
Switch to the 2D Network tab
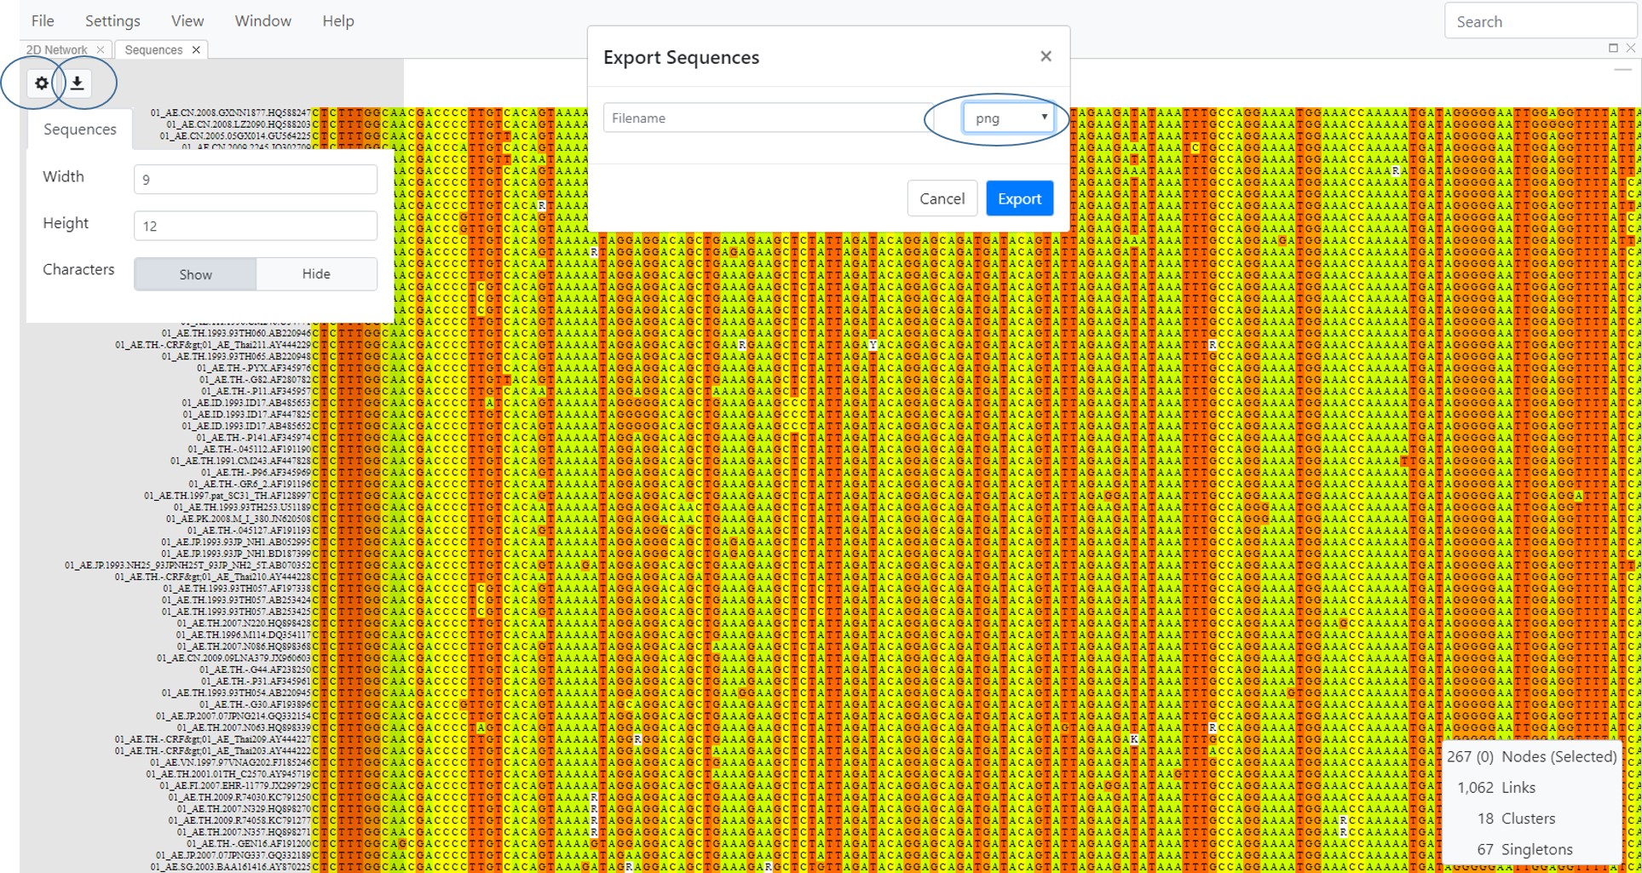56,49
